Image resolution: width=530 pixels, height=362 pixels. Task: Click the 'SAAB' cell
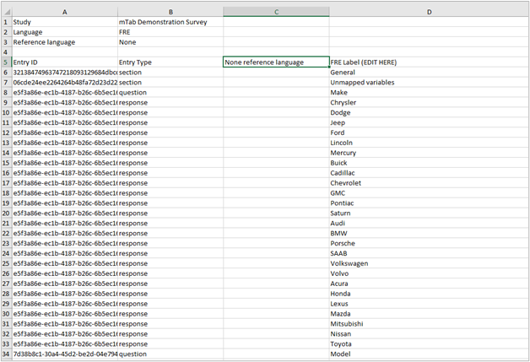point(429,253)
